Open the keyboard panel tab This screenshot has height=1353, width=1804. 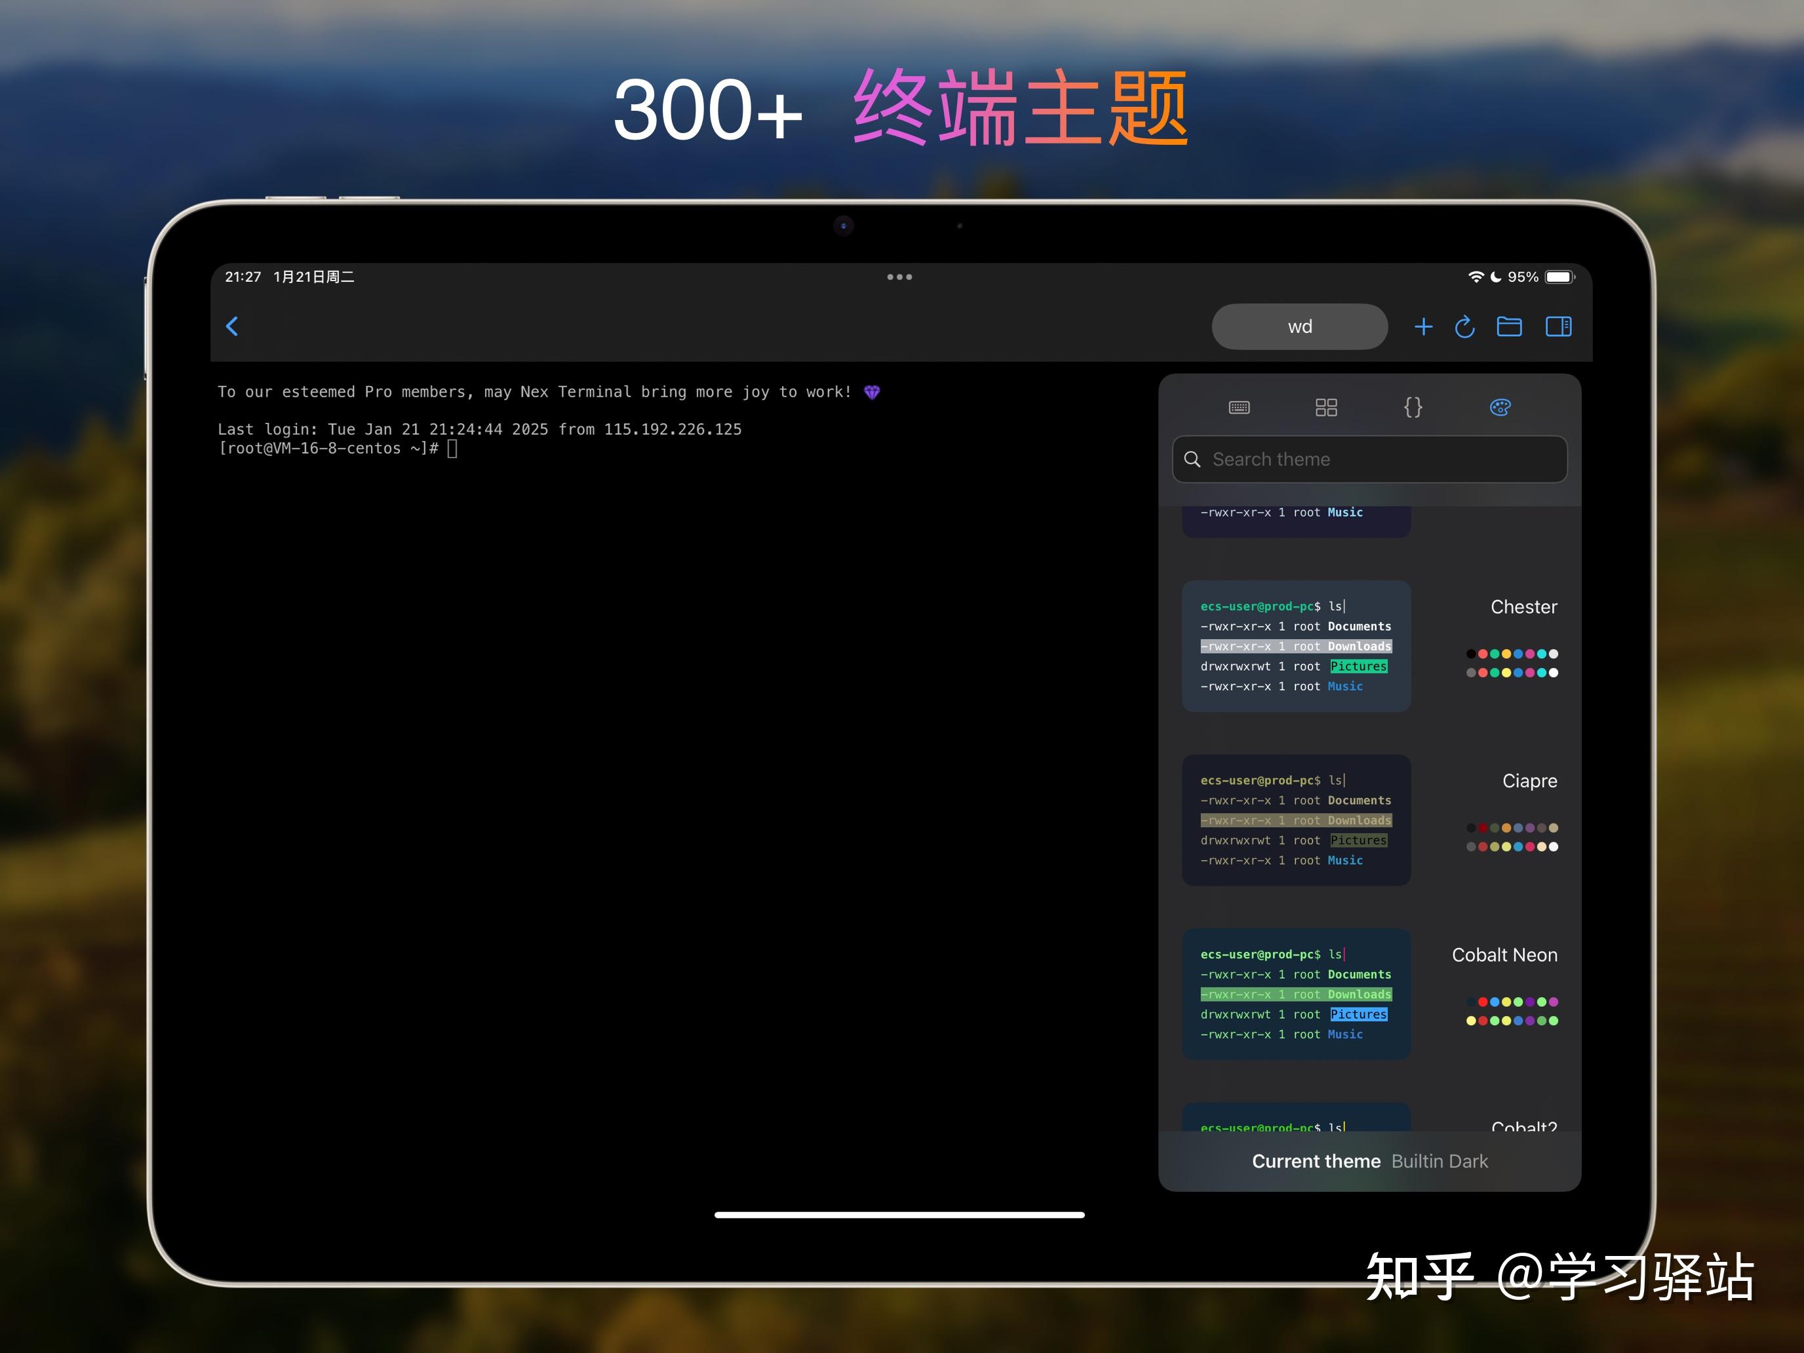coord(1239,407)
